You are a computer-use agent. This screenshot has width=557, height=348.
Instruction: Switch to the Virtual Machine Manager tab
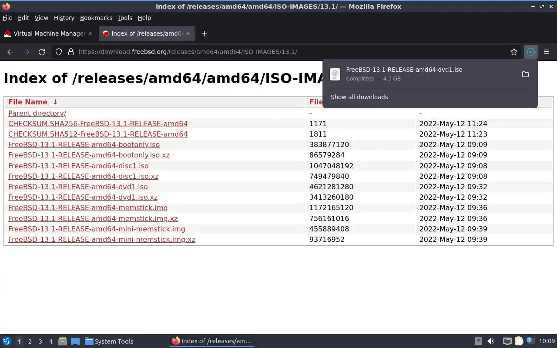click(x=48, y=33)
